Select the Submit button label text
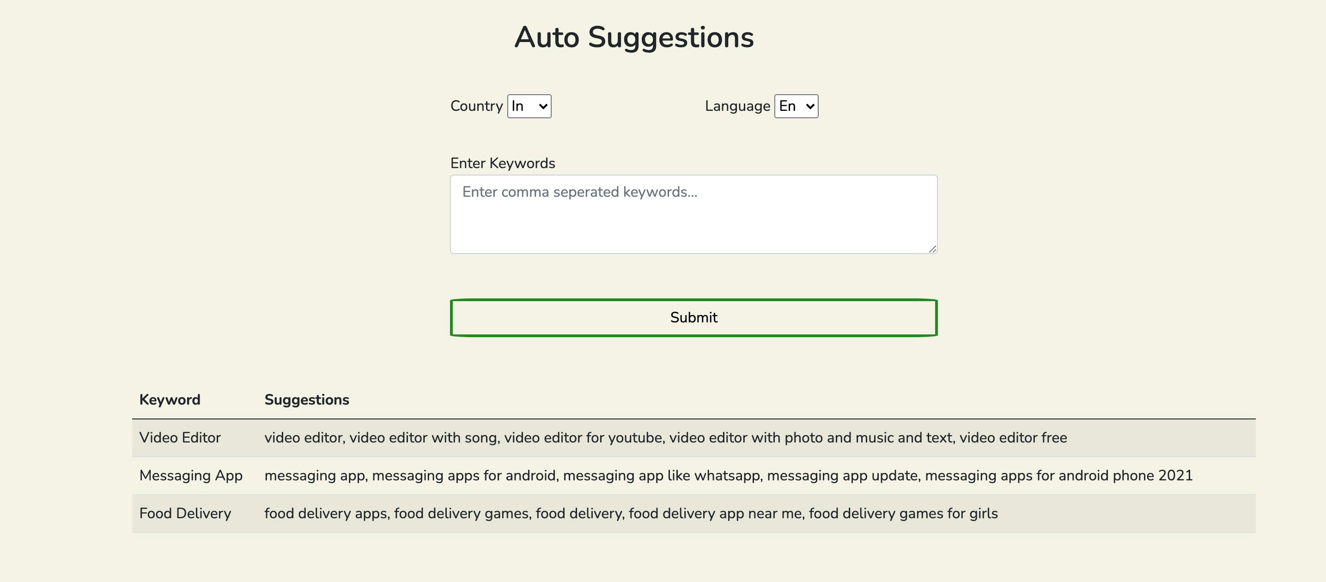The width and height of the screenshot is (1326, 582). click(693, 317)
